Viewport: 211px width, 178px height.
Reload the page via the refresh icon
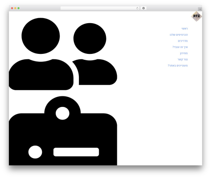[x=137, y=8]
